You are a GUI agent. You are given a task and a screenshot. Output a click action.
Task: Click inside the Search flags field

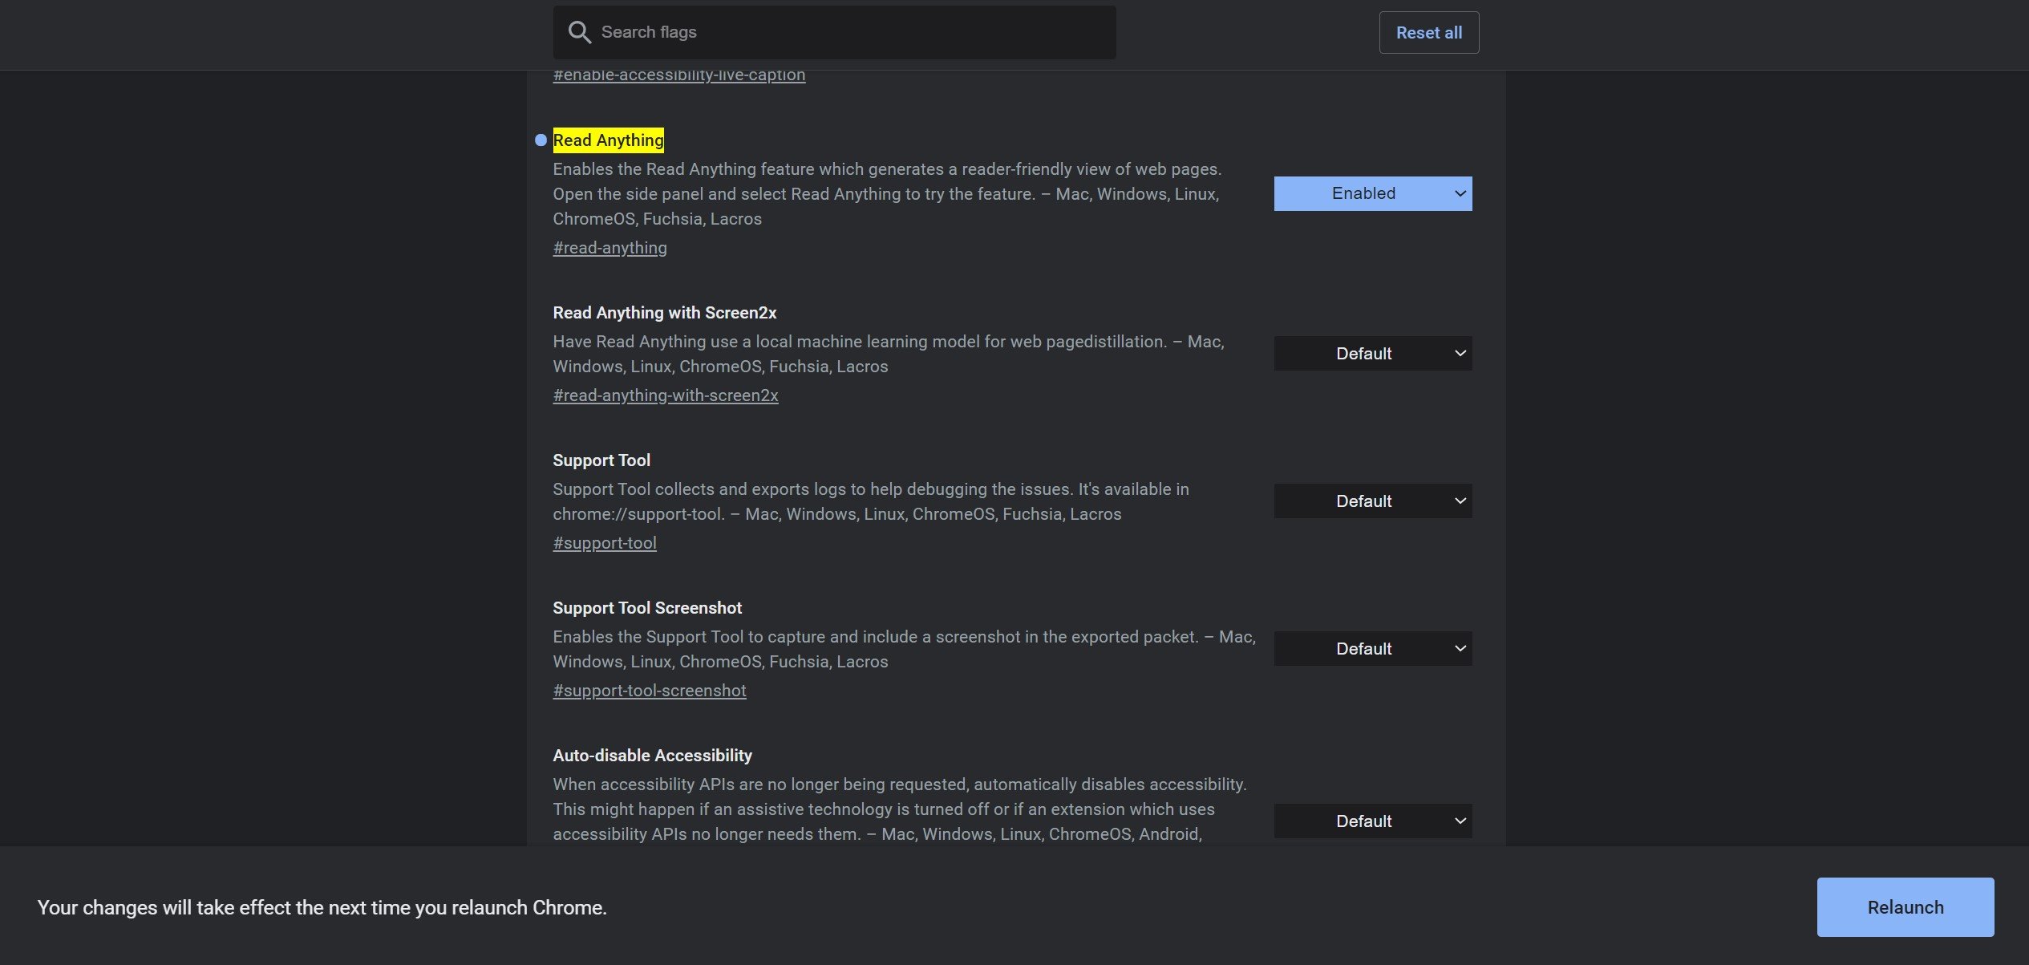[x=850, y=32]
